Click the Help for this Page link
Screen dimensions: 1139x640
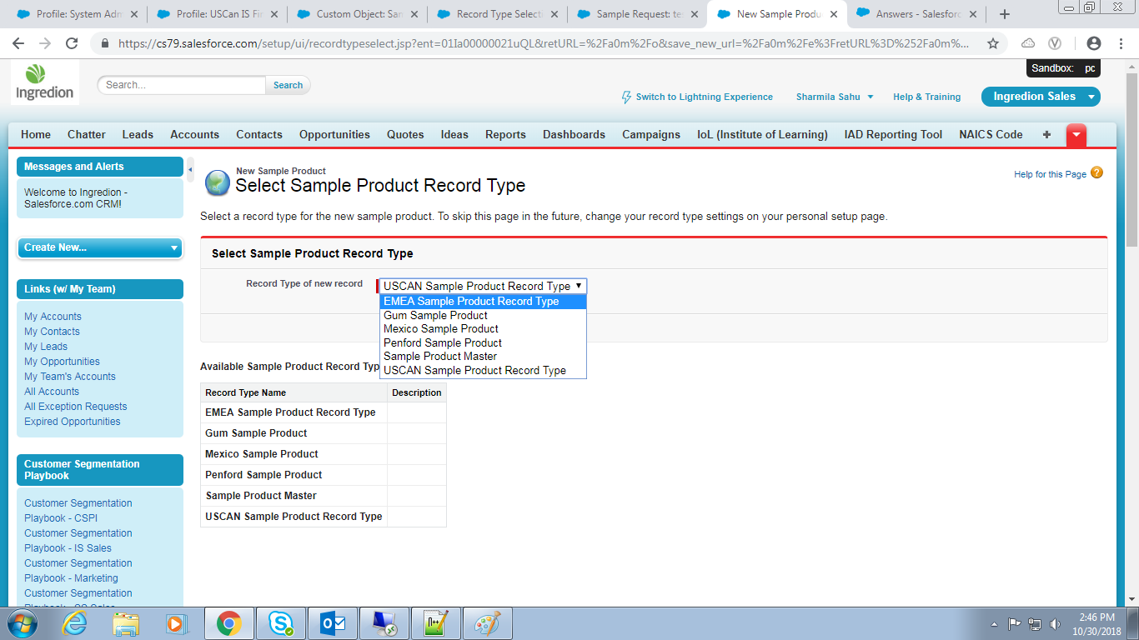tap(1050, 174)
